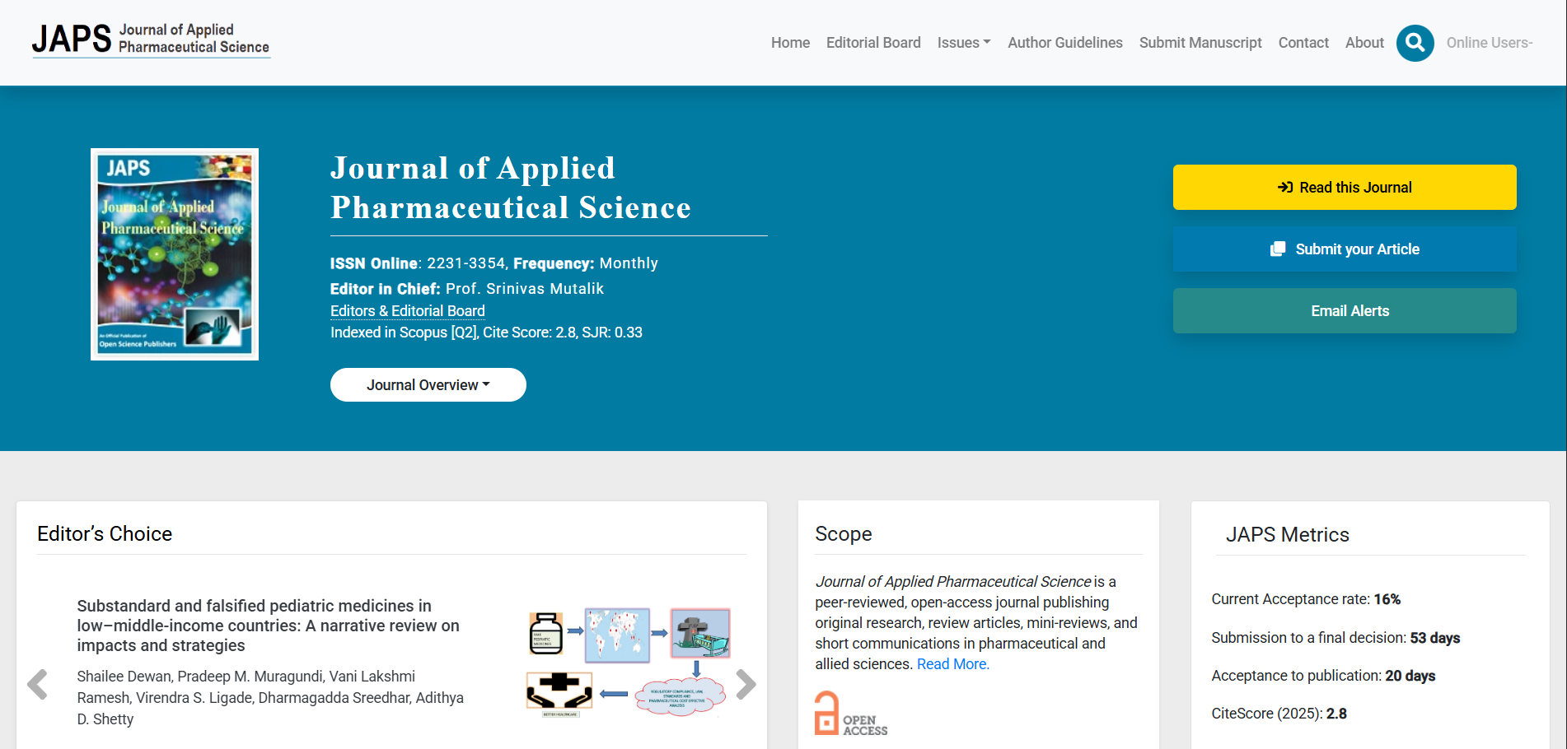This screenshot has height=749, width=1567.
Task: Go to previous Editor's Choice slide
Action: click(37, 684)
